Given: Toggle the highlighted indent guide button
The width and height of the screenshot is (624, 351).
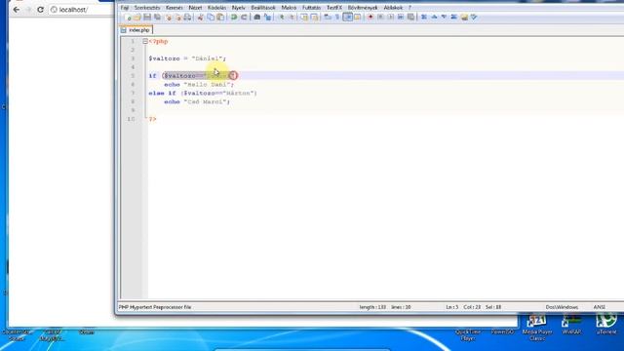Looking at the screenshot, I should pos(347,18).
